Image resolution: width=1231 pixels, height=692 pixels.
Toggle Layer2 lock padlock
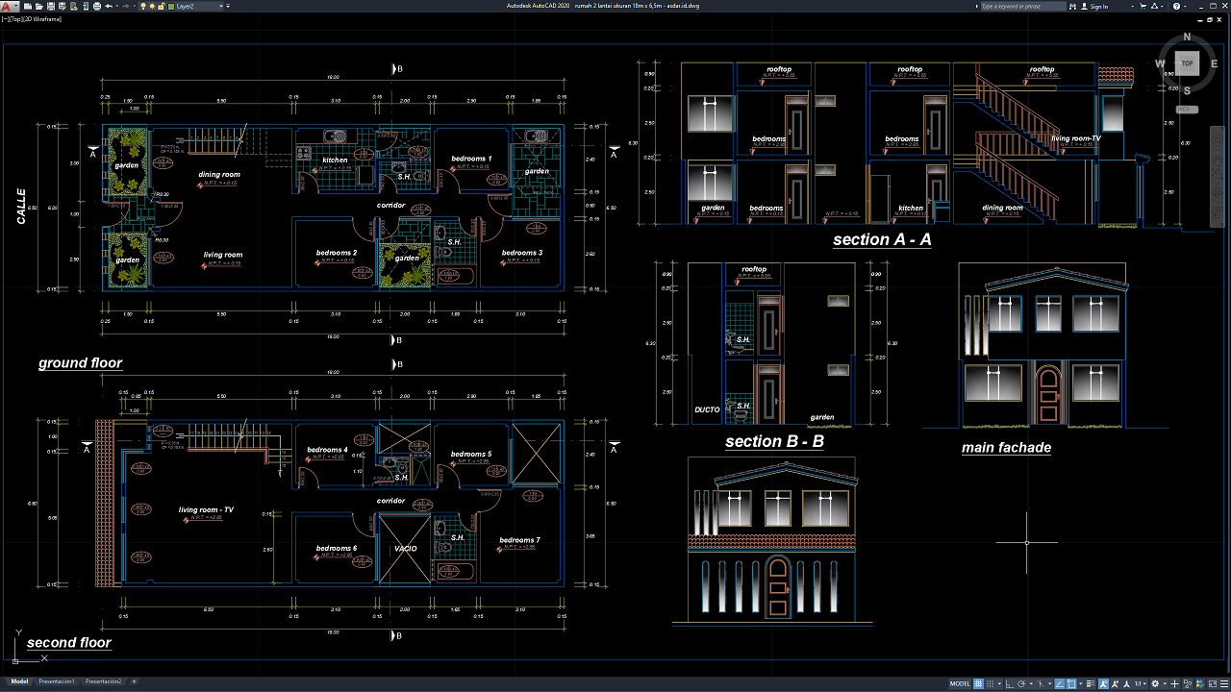tap(161, 6)
